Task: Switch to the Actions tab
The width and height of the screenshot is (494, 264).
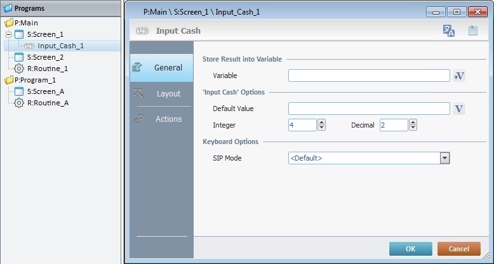Action: (x=168, y=119)
